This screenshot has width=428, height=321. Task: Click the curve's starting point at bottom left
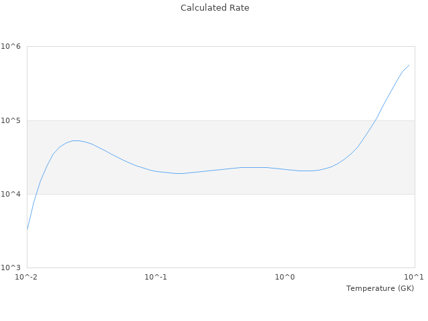point(27,229)
